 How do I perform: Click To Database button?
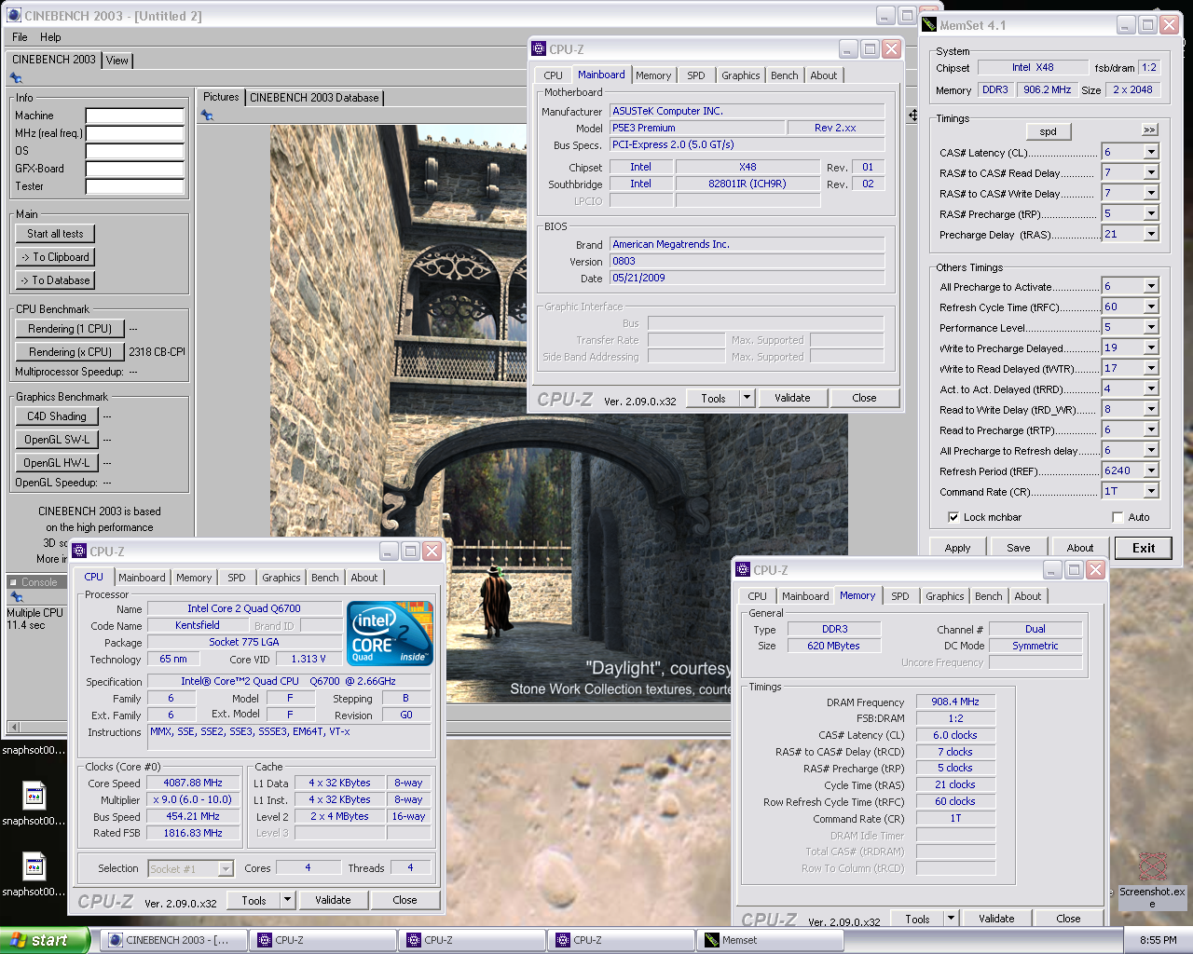(x=55, y=280)
